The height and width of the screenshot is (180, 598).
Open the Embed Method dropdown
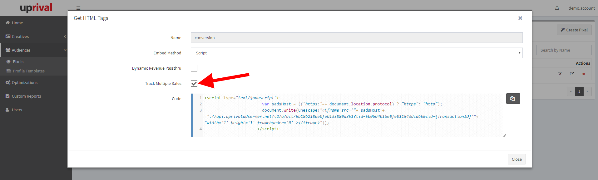(x=357, y=53)
